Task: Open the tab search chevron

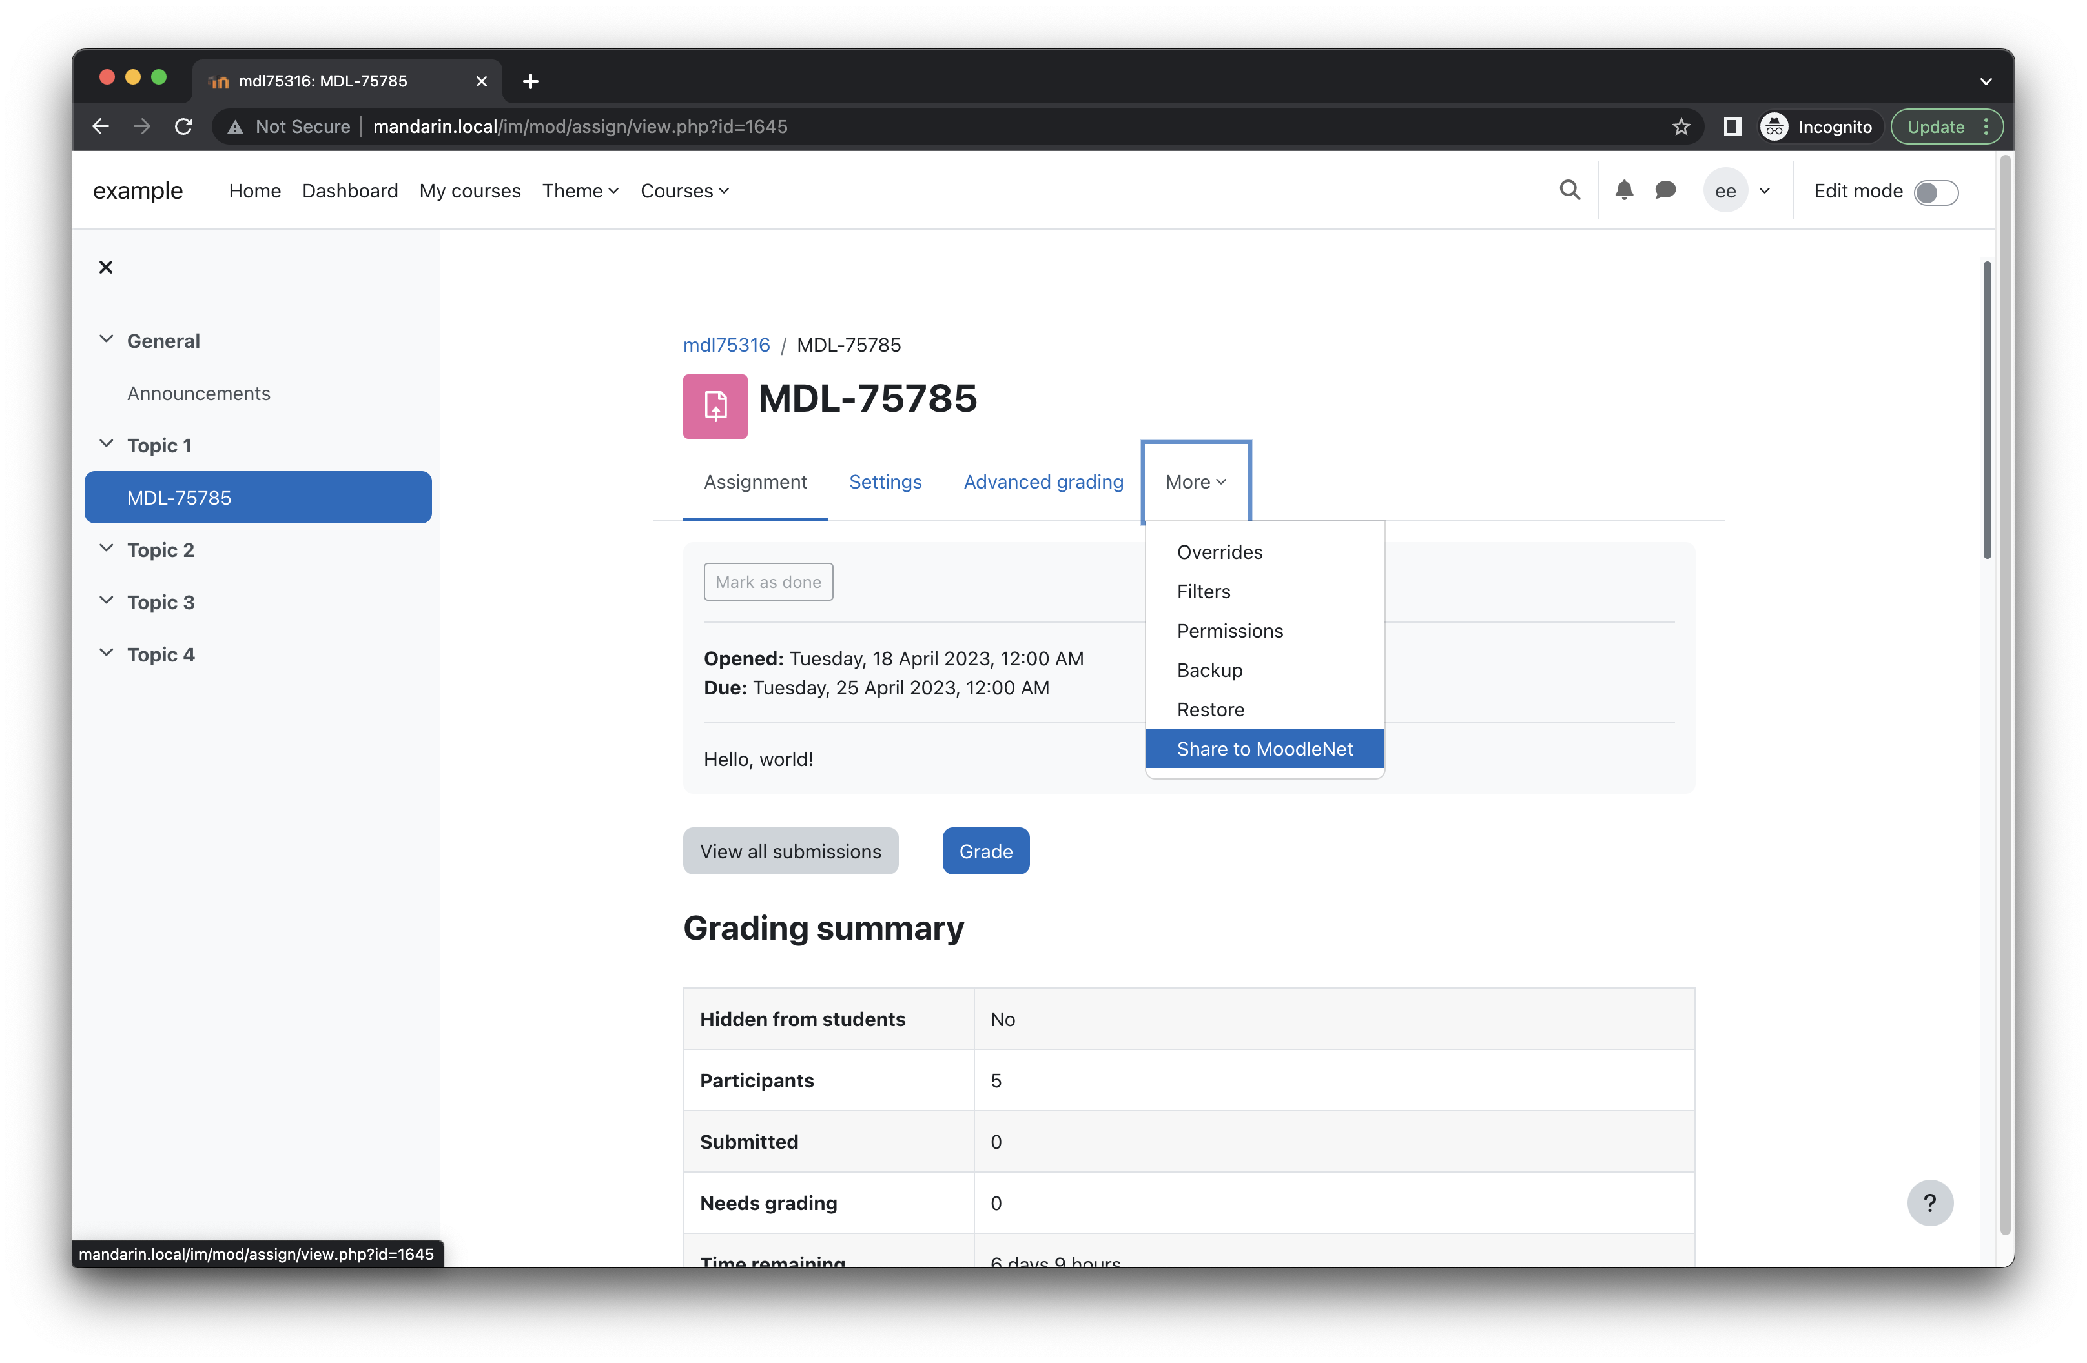Action: 1985,81
